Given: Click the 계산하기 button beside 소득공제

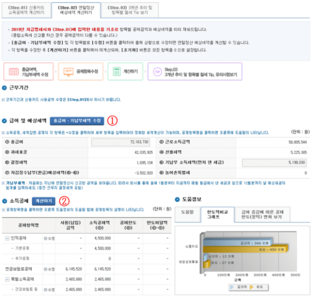Looking at the screenshot, I should click(x=44, y=201).
